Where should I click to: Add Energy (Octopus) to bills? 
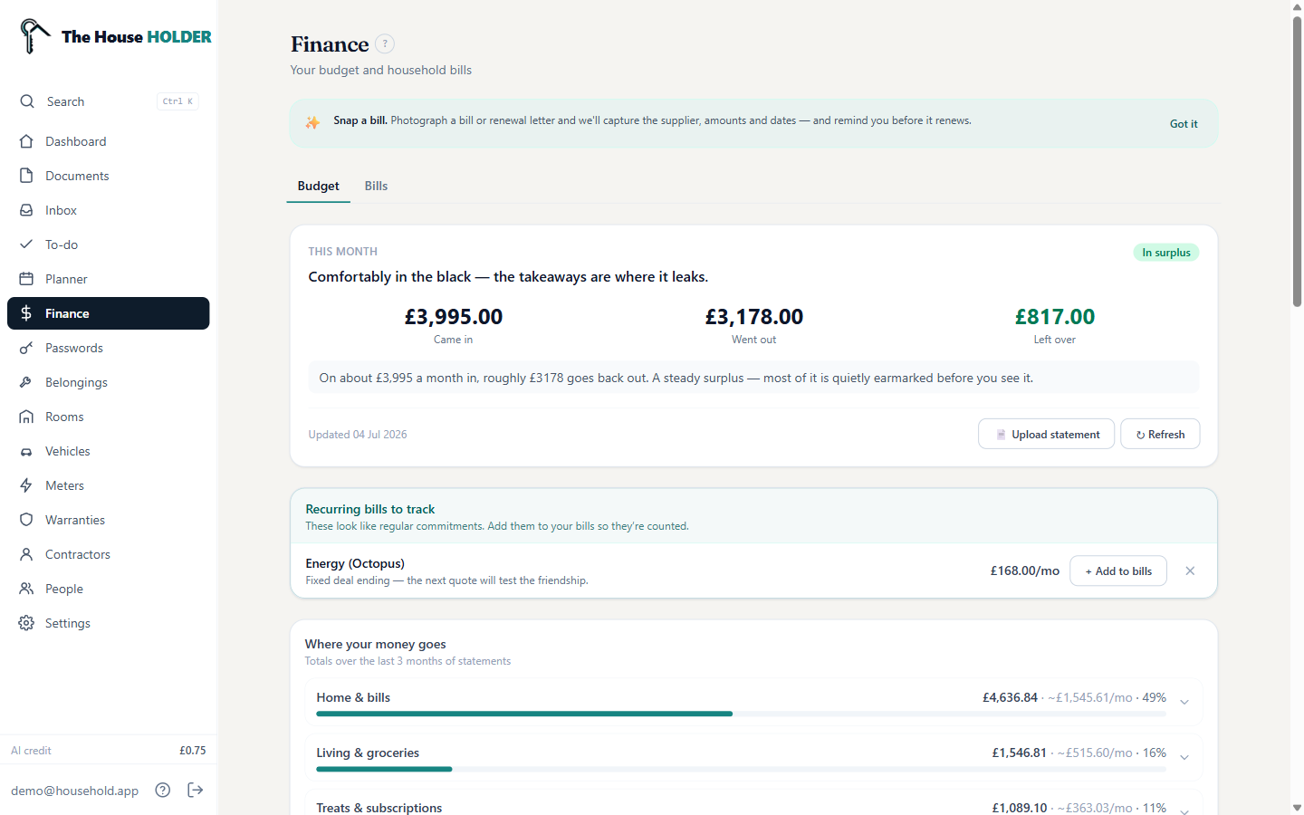[x=1118, y=570]
